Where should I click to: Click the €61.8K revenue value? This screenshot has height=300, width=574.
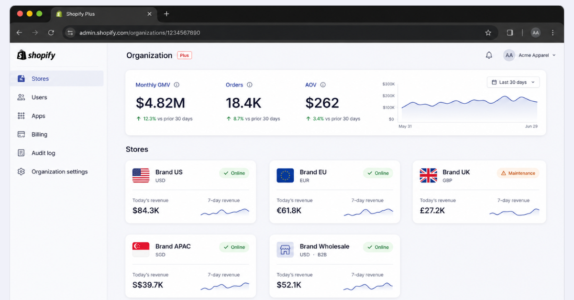coord(289,210)
